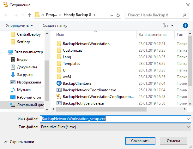This screenshot has width=193, height=149.
Task: Click Сохранить button
Action: click(x=140, y=141)
